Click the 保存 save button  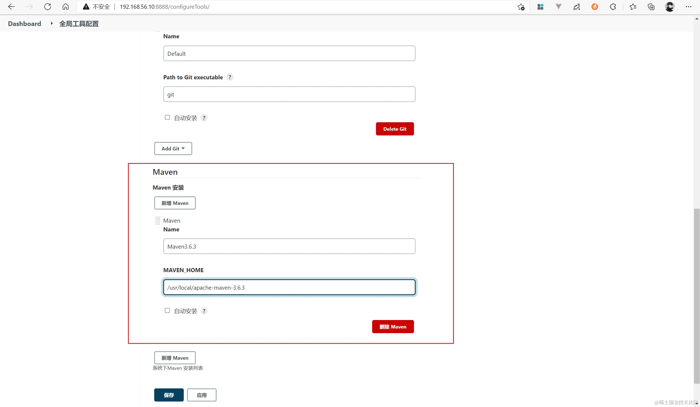point(169,395)
